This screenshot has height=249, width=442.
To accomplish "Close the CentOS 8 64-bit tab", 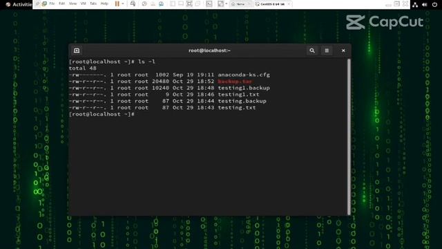I will pos(289,4).
